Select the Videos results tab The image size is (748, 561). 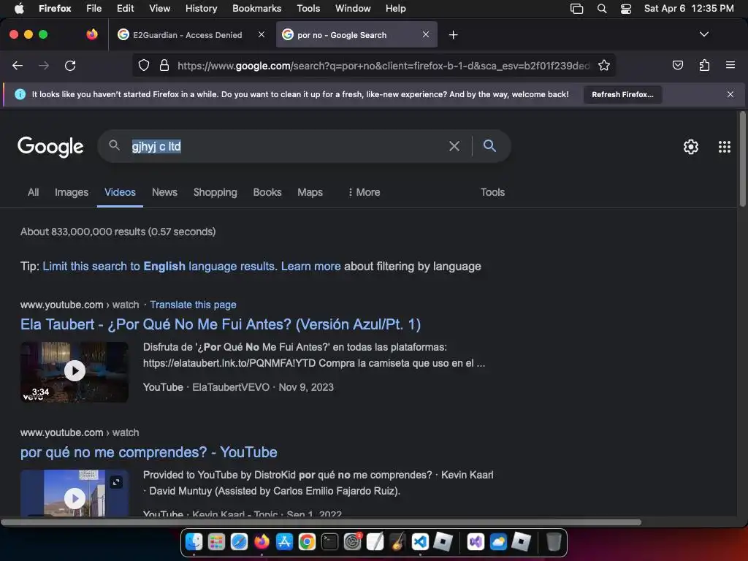click(120, 192)
